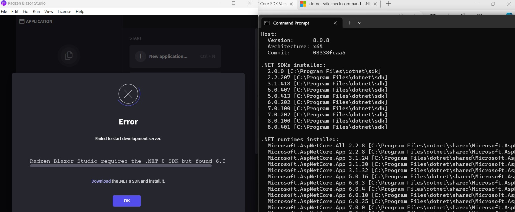Close the dotnet sdk check command browser tab

coord(375,4)
